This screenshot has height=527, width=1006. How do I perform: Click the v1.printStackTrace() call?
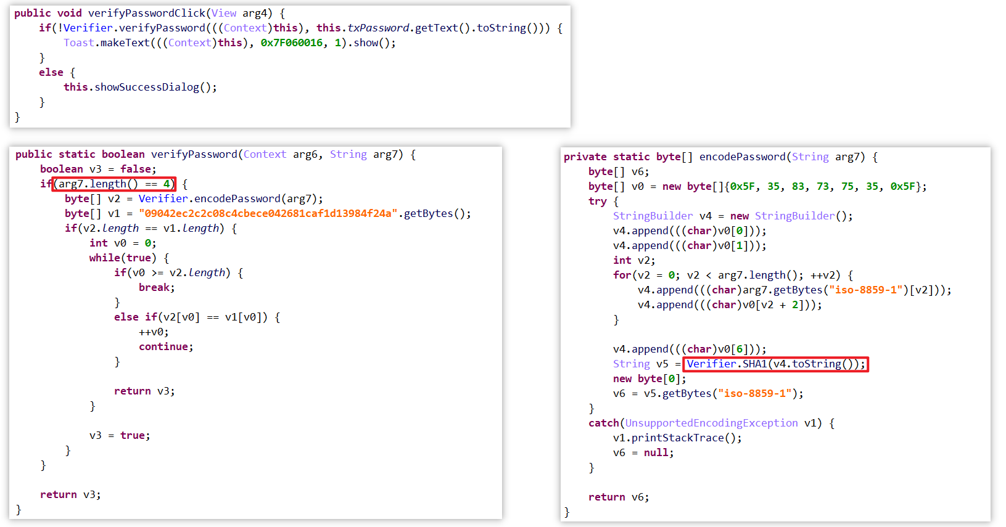click(678, 438)
